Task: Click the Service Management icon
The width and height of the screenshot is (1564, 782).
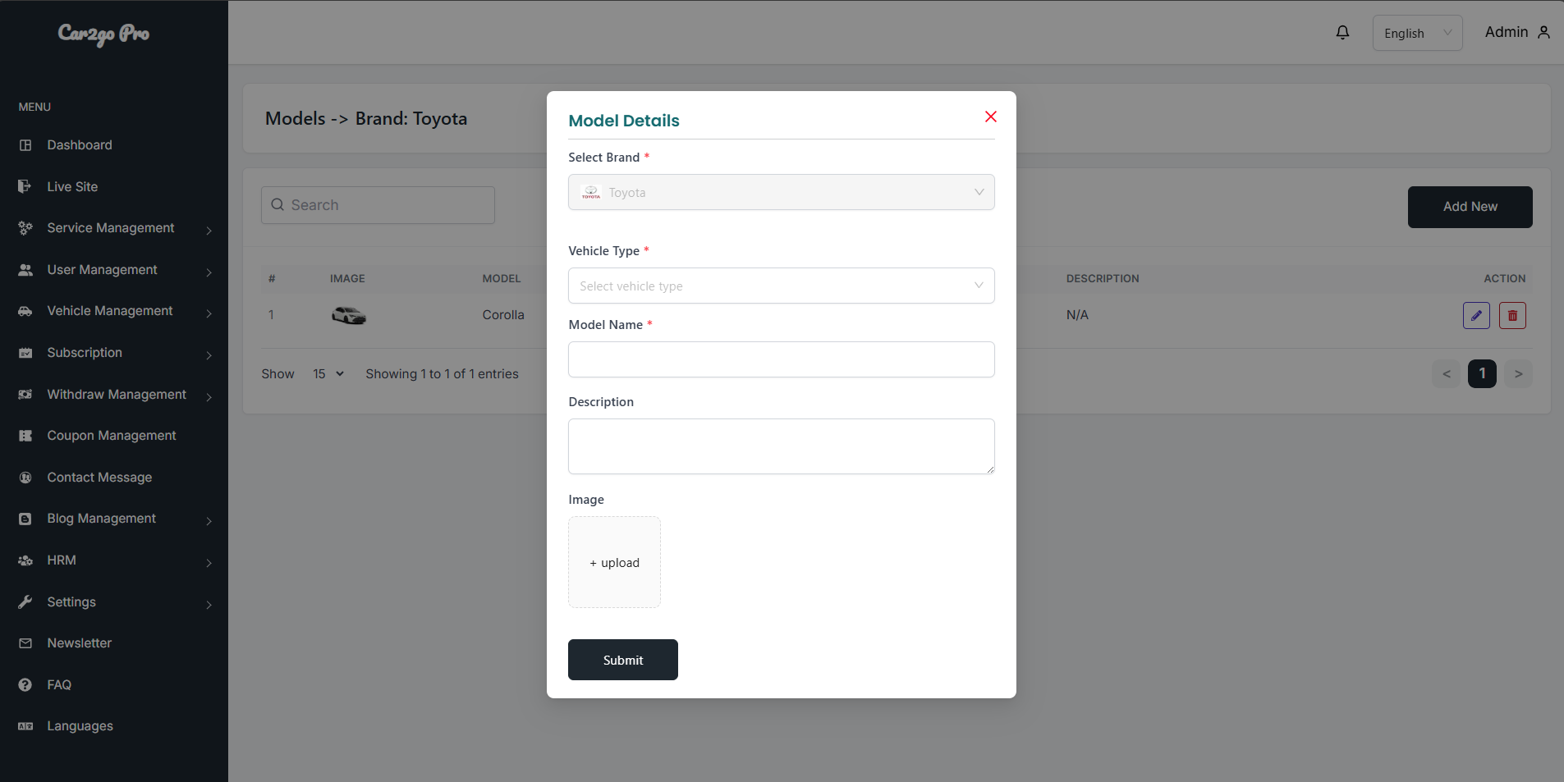Action: [25, 228]
